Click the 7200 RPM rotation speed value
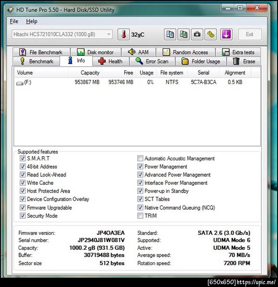This screenshot has width=278, height=287. click(x=237, y=263)
